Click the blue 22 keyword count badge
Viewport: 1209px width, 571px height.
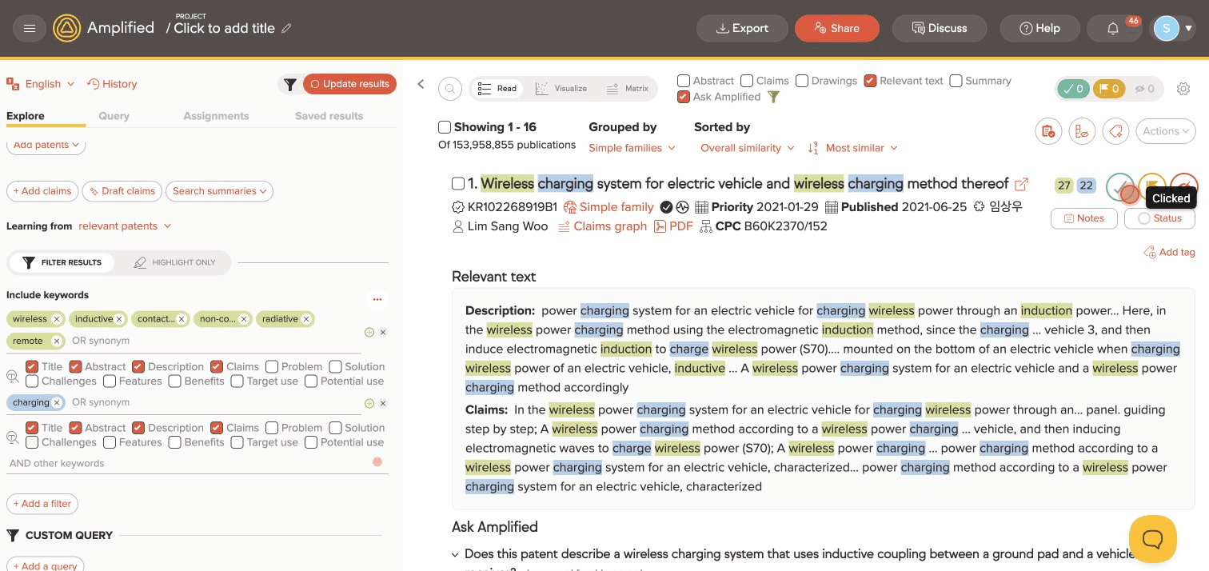1086,186
